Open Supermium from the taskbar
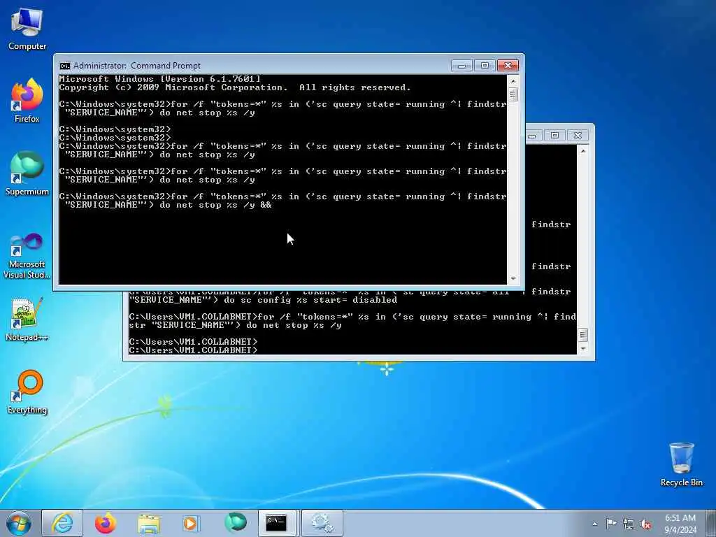The width and height of the screenshot is (716, 537). (235, 522)
